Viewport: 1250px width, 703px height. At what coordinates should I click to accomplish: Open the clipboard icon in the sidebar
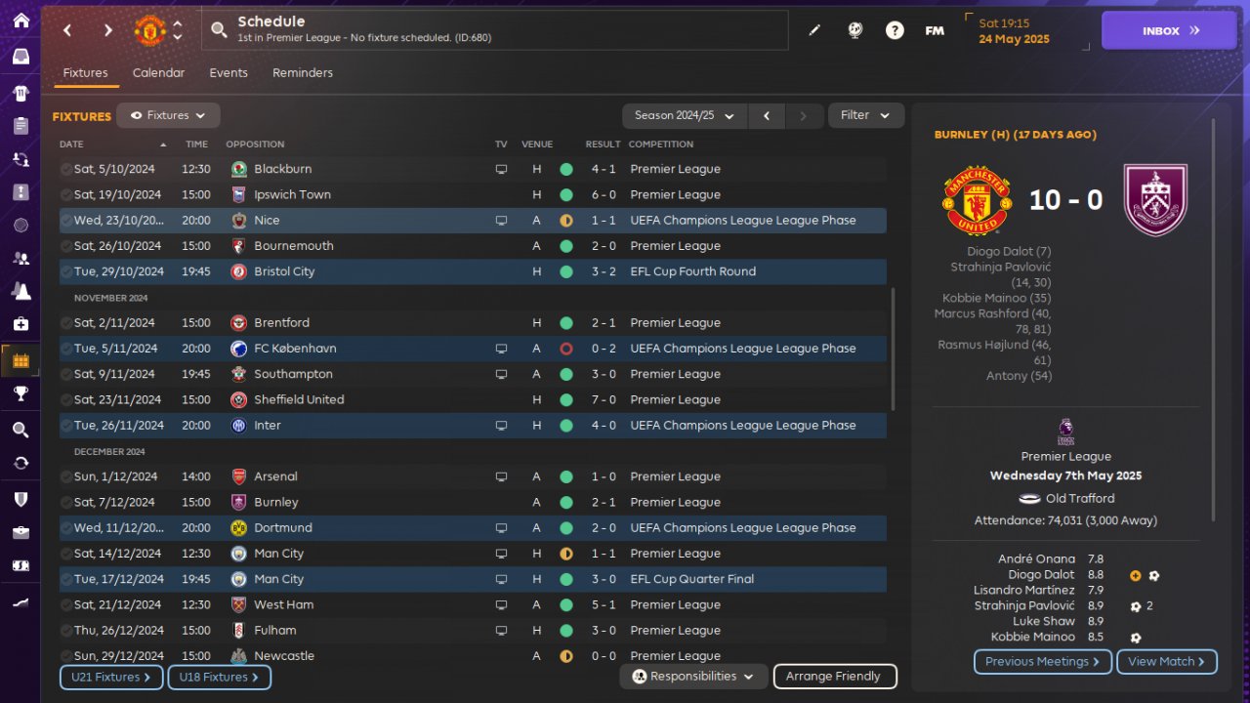[21, 126]
